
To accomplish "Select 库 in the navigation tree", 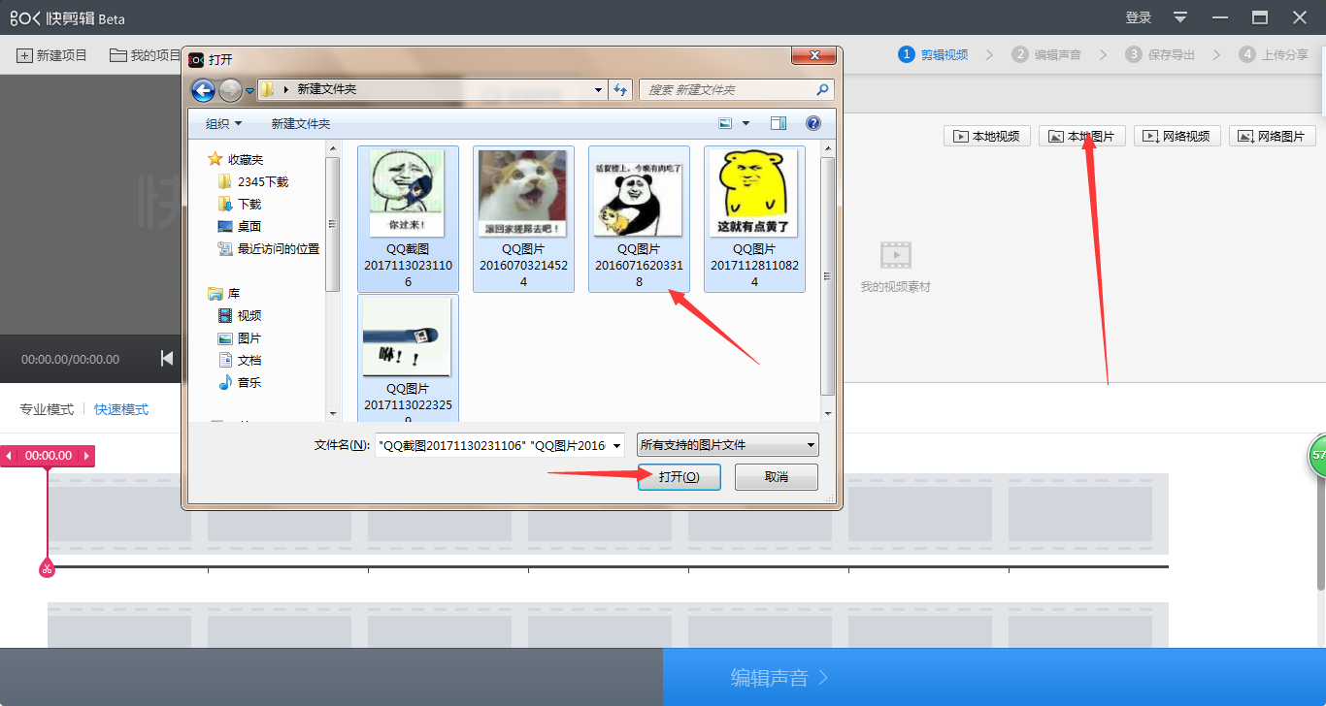I will pyautogui.click(x=224, y=293).
